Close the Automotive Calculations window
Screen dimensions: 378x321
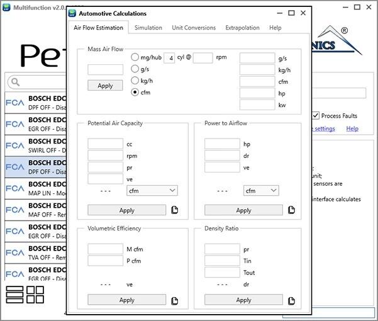coord(303,13)
